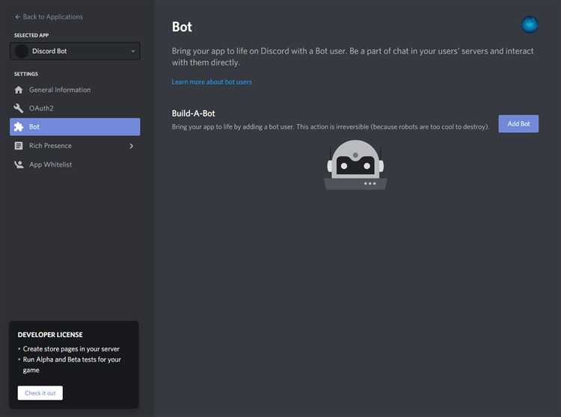Image resolution: width=561 pixels, height=417 pixels.
Task: Open General Information settings
Action: [75, 90]
